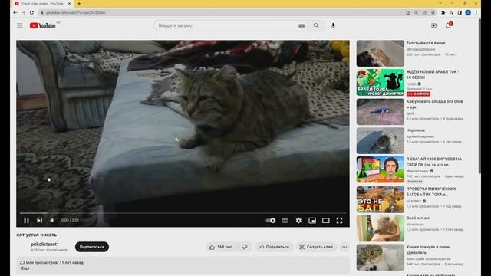
Task: Click the browser address bar URL
Action: coord(76,13)
